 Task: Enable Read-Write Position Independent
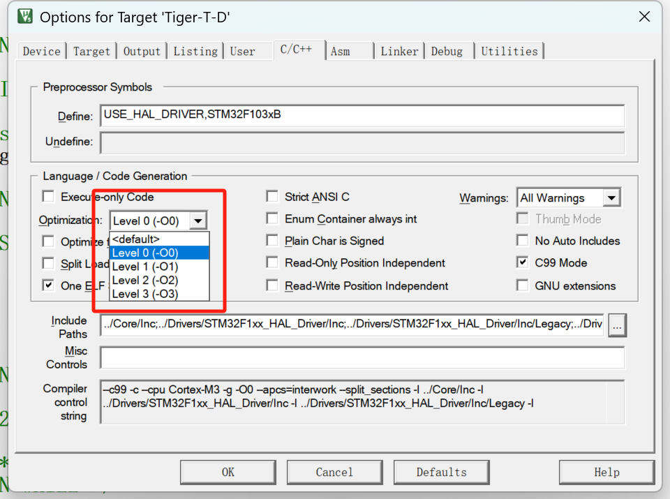(x=271, y=285)
